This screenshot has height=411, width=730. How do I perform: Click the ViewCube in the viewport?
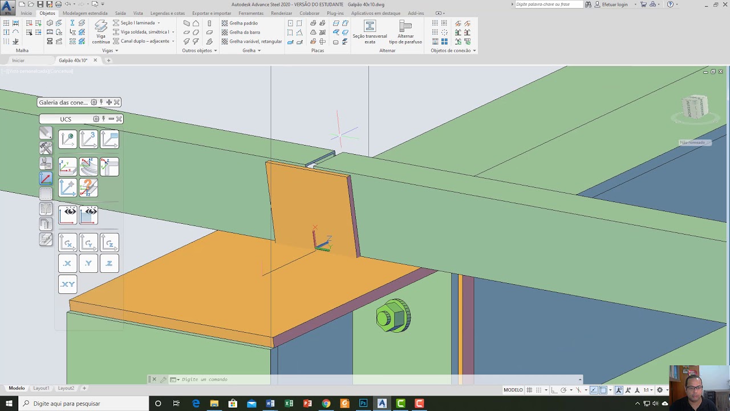[x=695, y=107]
